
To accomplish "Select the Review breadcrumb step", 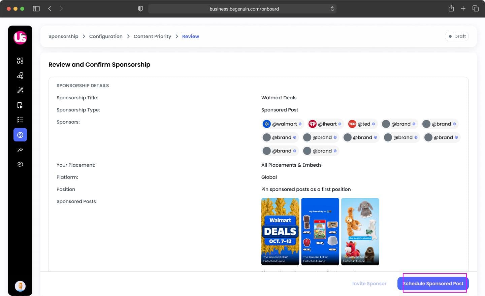I will coord(191,36).
